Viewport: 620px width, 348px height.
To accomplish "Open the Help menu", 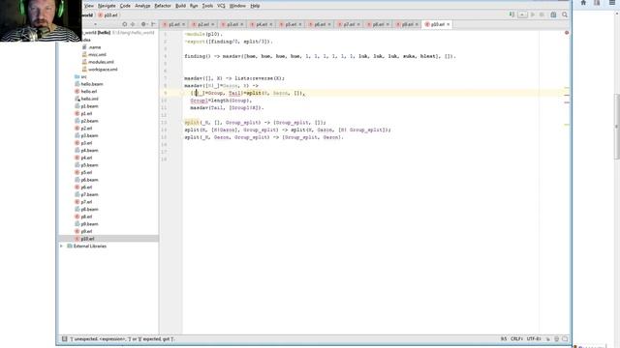I will (255, 6).
